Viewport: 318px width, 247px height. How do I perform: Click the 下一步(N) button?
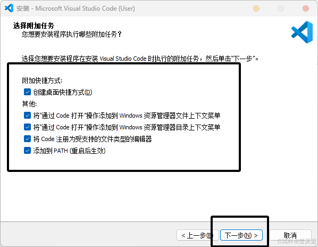(x=241, y=235)
